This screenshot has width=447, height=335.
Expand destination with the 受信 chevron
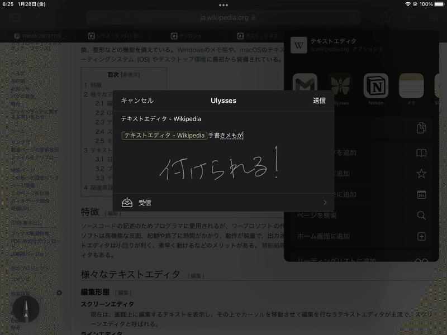point(325,203)
